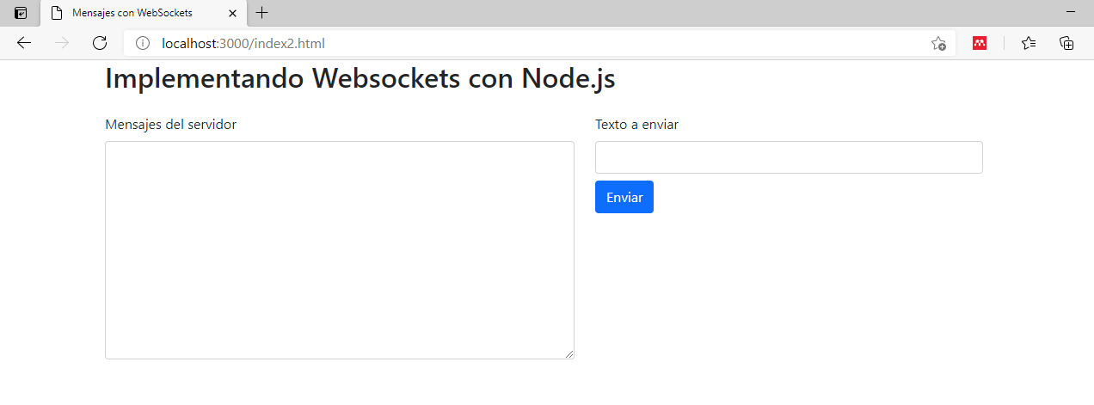1094x405 pixels.
Task: Go back to the previous page
Action: coord(24,43)
